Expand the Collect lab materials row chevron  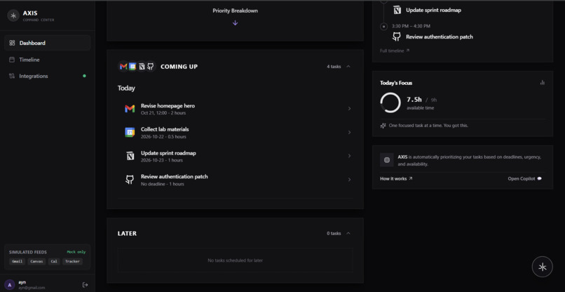[349, 133]
